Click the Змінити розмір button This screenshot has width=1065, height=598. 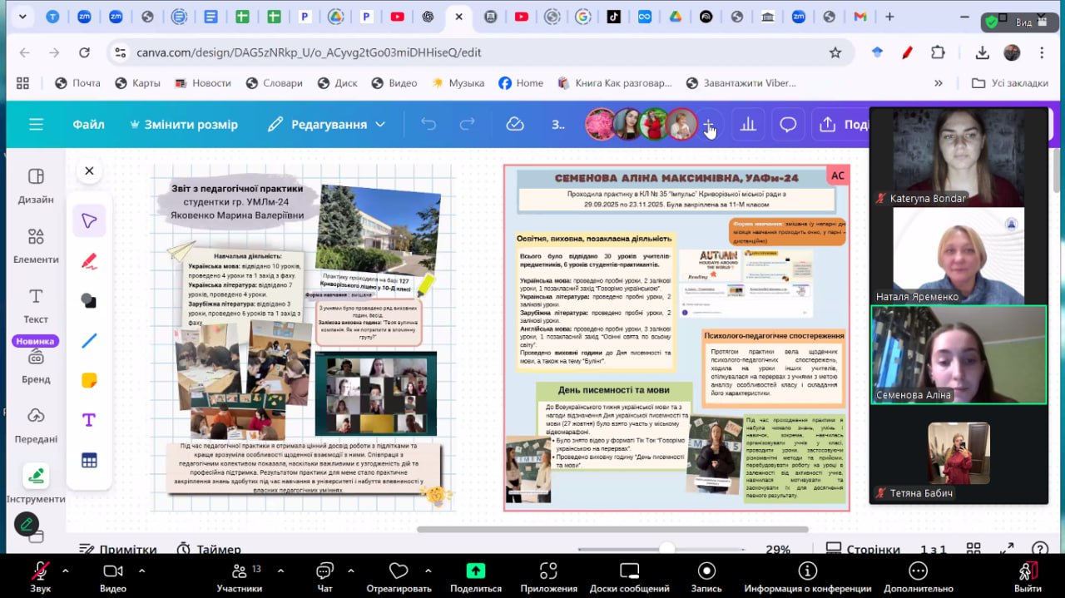coord(183,125)
